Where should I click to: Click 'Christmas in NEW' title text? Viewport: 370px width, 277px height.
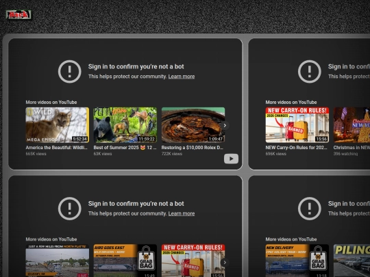point(351,148)
